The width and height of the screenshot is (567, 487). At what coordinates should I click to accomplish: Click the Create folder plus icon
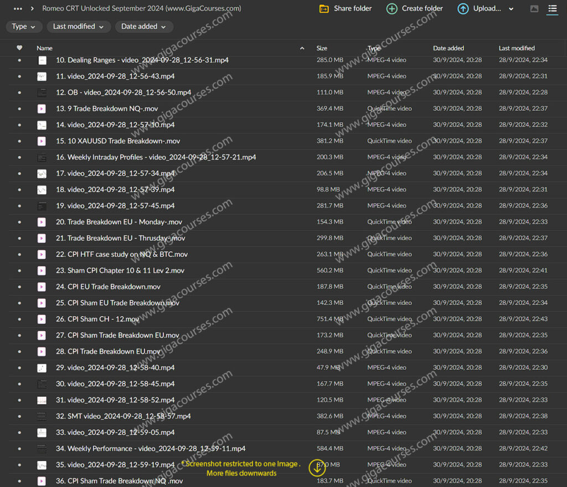(x=392, y=9)
